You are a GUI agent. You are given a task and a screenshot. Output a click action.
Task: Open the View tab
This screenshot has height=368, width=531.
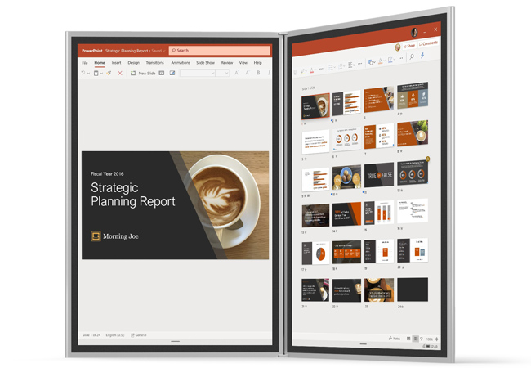[243, 63]
